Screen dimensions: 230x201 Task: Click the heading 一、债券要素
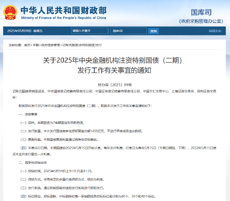click(28, 114)
